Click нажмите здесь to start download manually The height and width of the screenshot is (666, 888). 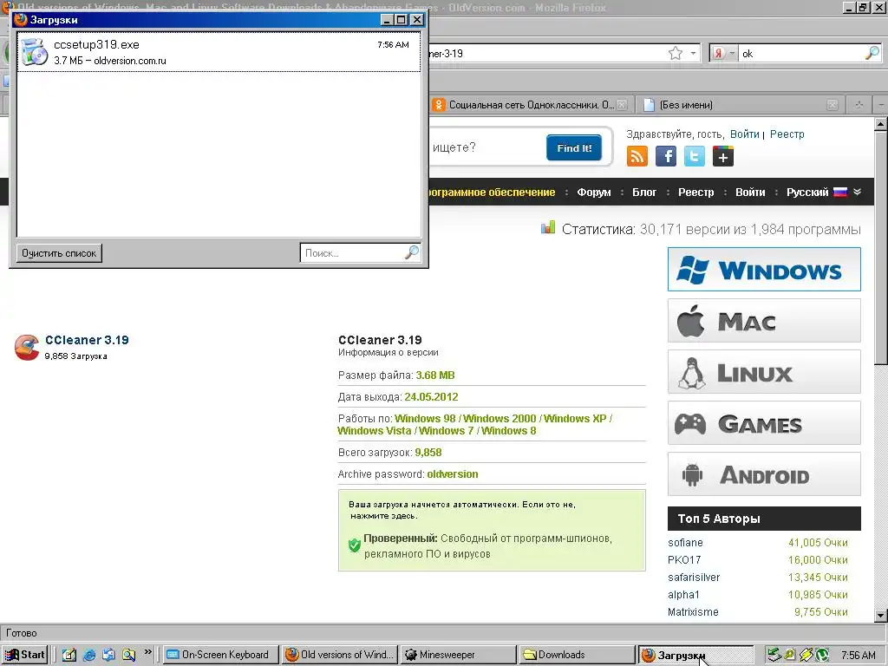(384, 516)
